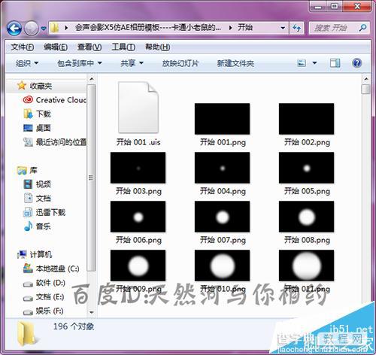Open the 帮助(H) menu
This screenshot has height=355, width=376.
tap(157, 47)
